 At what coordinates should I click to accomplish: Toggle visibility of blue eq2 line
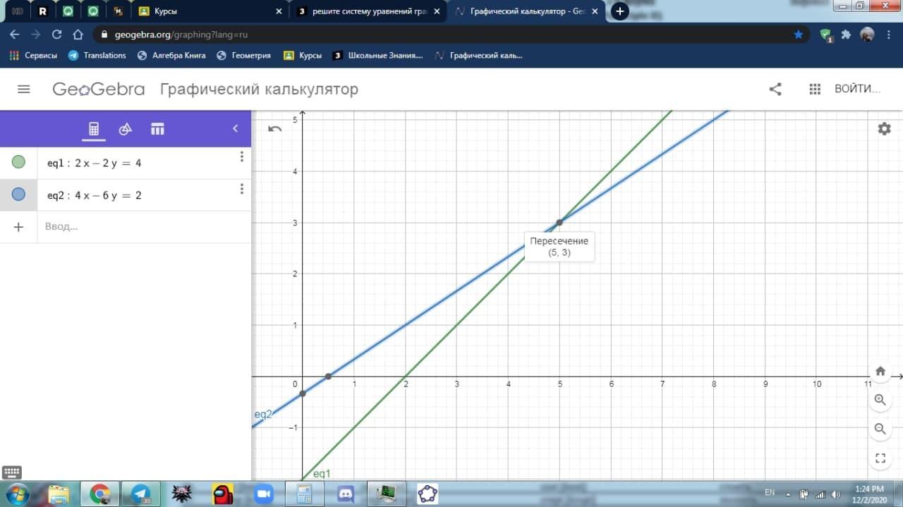pyautogui.click(x=18, y=195)
